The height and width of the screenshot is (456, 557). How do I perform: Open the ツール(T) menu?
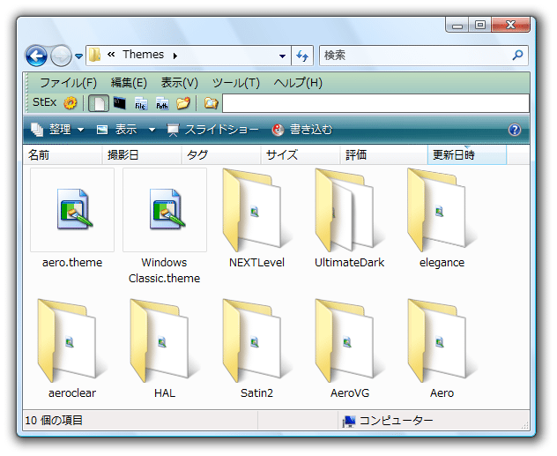pyautogui.click(x=236, y=83)
